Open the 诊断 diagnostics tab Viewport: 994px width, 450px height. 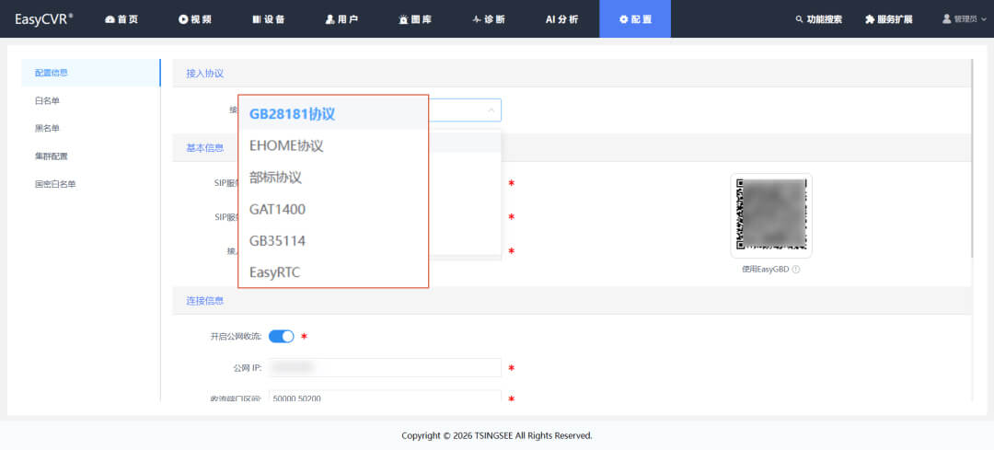tap(489, 19)
